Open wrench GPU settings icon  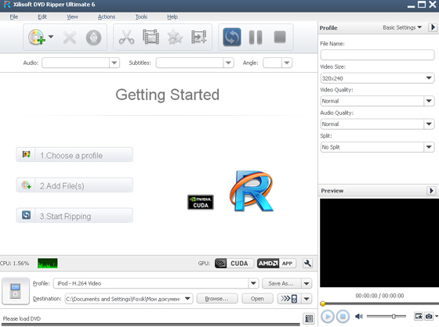tap(307, 263)
